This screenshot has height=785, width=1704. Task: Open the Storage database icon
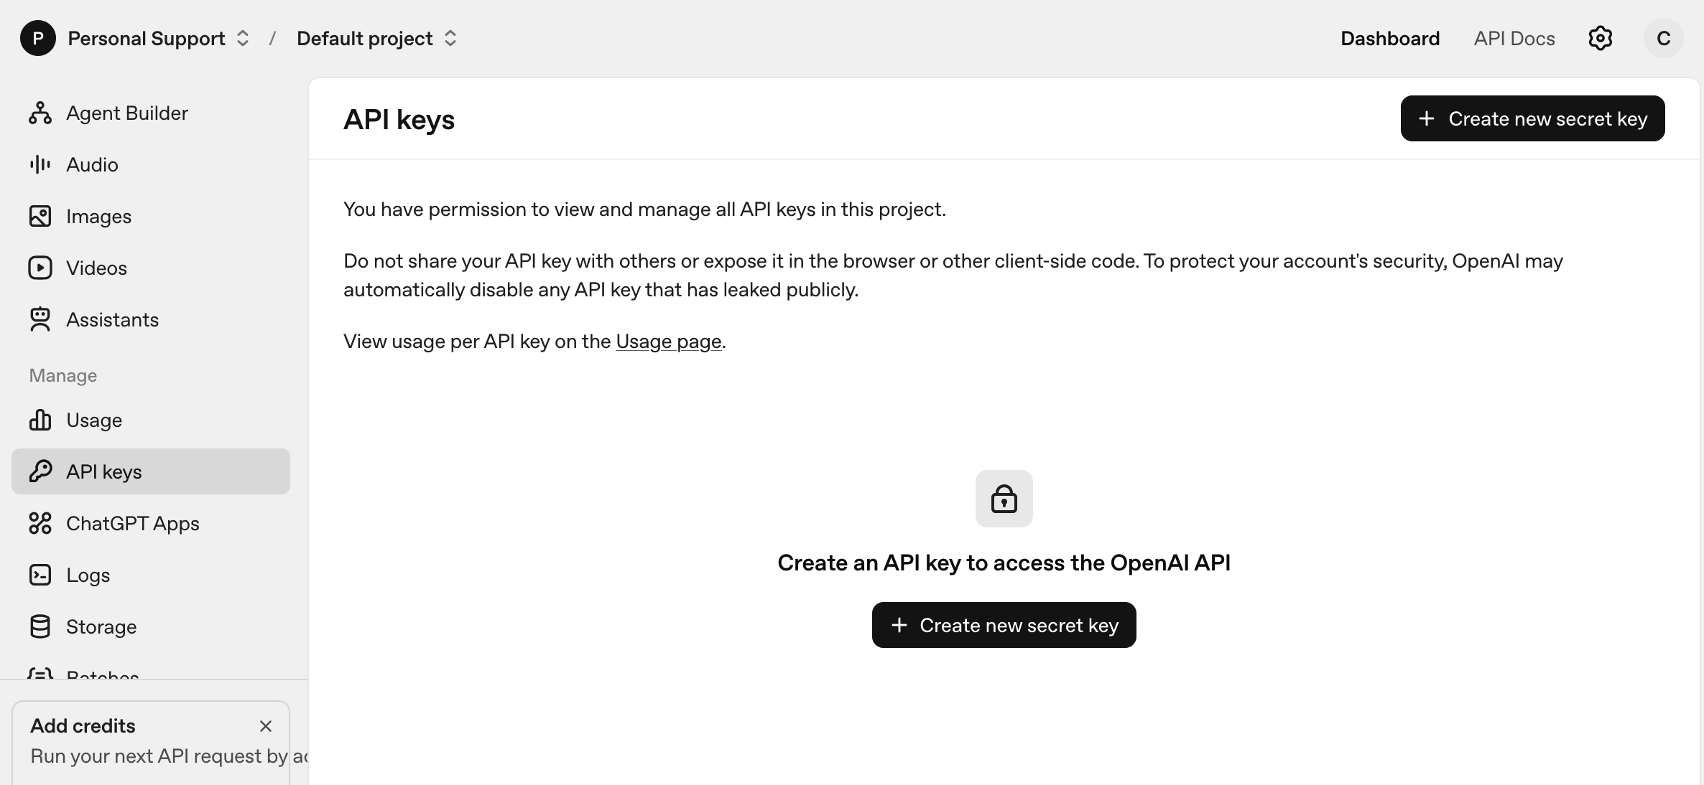click(40, 626)
